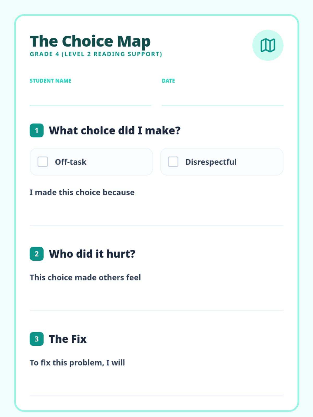The height and width of the screenshot is (417, 313).
Task: Select the step 3 number badge
Action: tap(37, 339)
